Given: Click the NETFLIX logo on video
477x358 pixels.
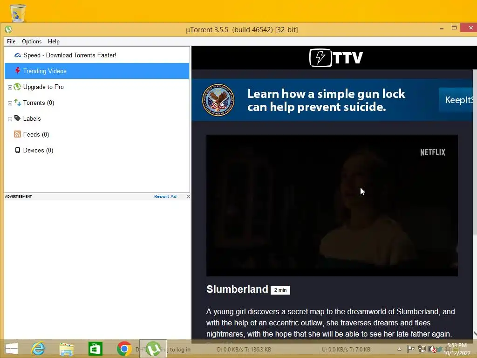Looking at the screenshot, I should pyautogui.click(x=433, y=152).
